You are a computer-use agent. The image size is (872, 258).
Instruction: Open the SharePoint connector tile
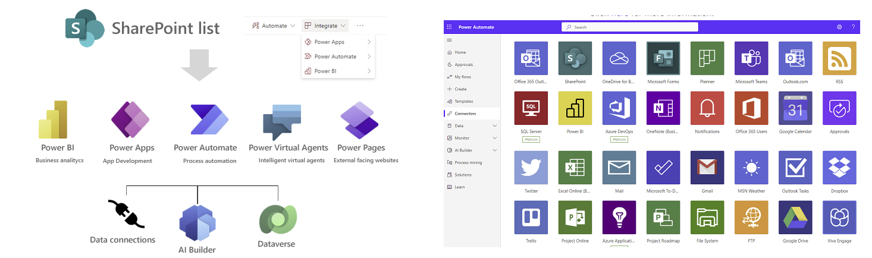pyautogui.click(x=575, y=58)
